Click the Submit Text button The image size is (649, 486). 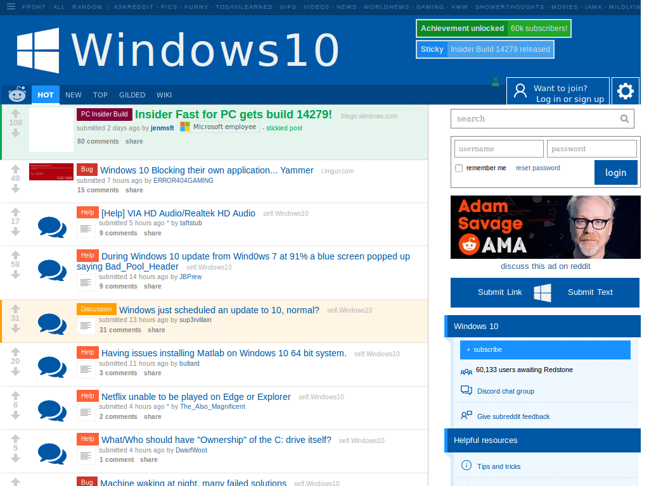[x=590, y=292]
